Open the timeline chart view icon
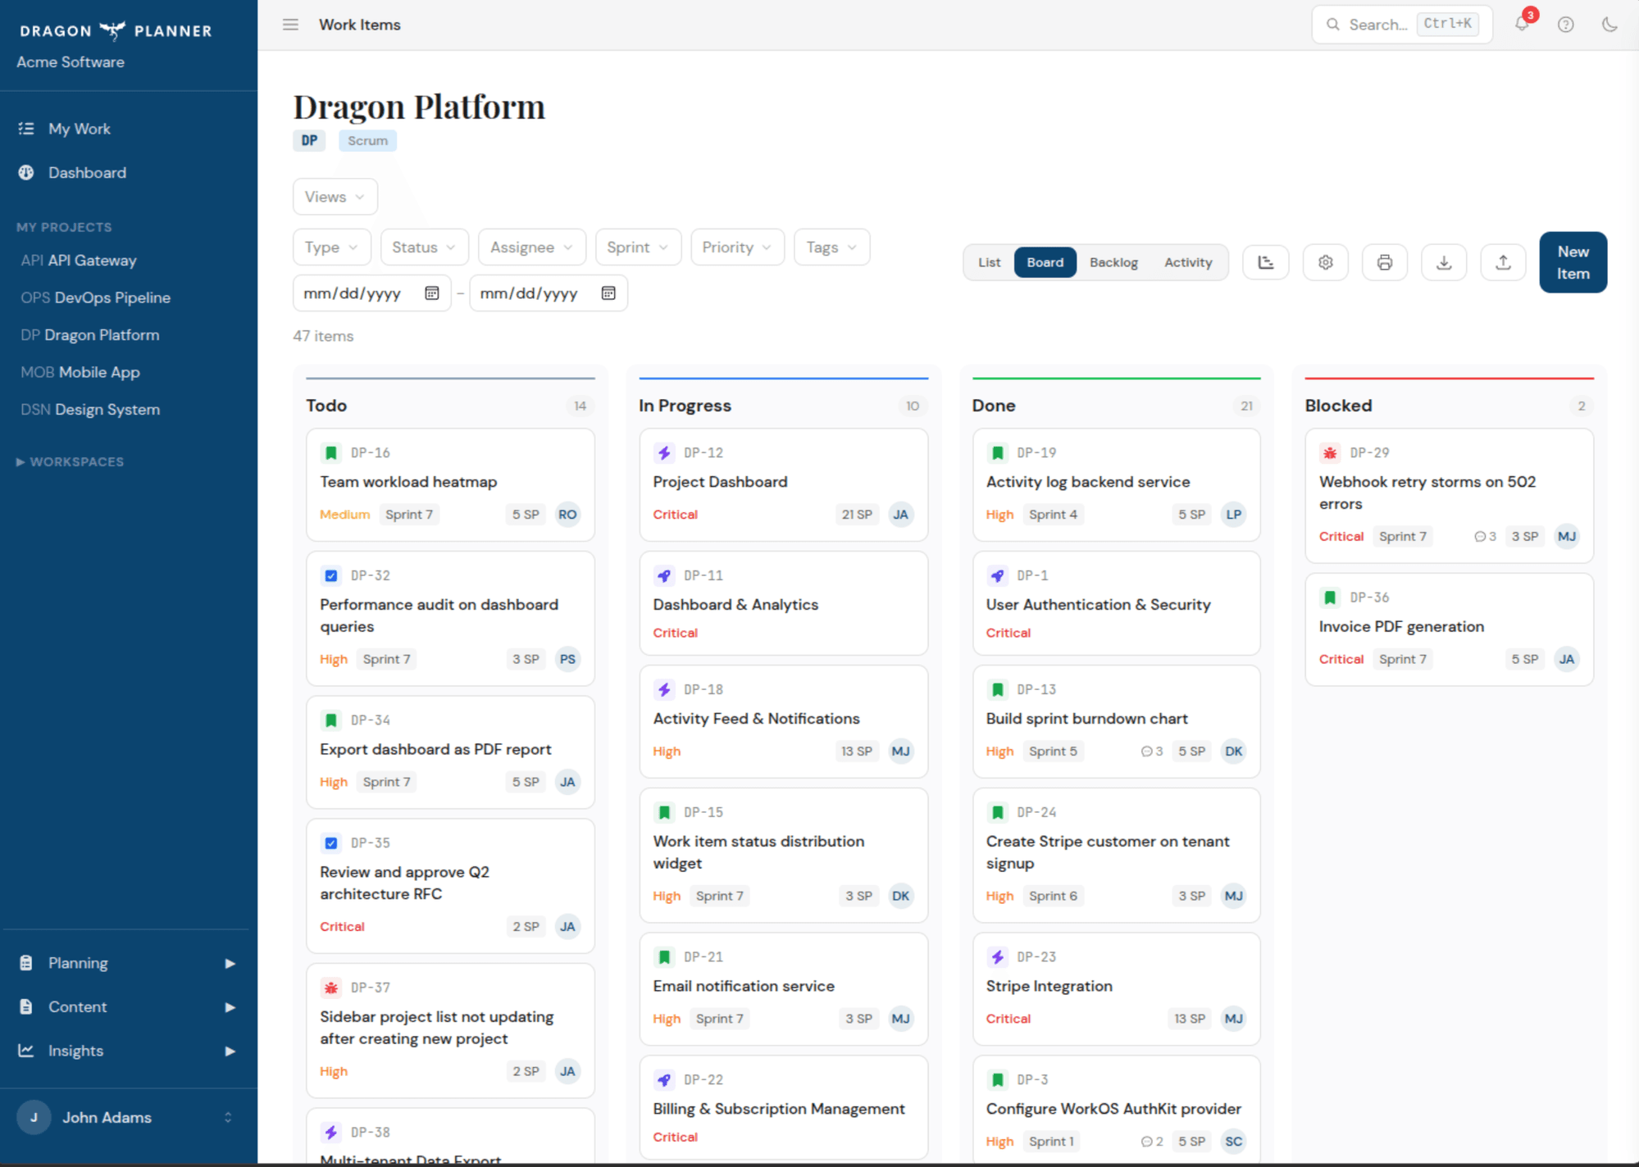Screen dimensions: 1639x1167 click(x=1266, y=262)
